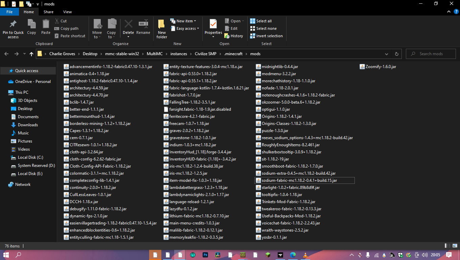Click the Desktop breadcrumb in address bar
The image size is (460, 260).
click(90, 54)
